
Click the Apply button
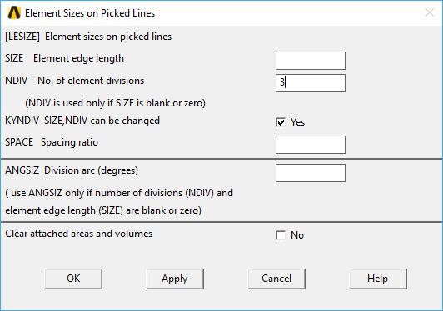(x=175, y=279)
